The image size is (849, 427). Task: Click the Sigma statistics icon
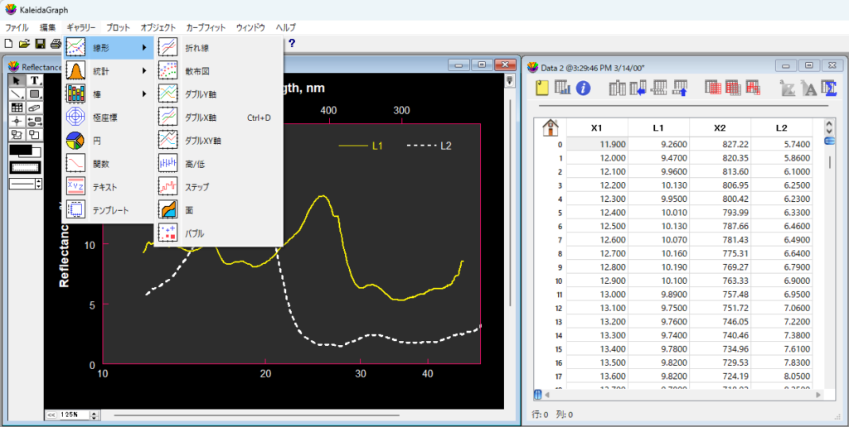click(x=830, y=87)
